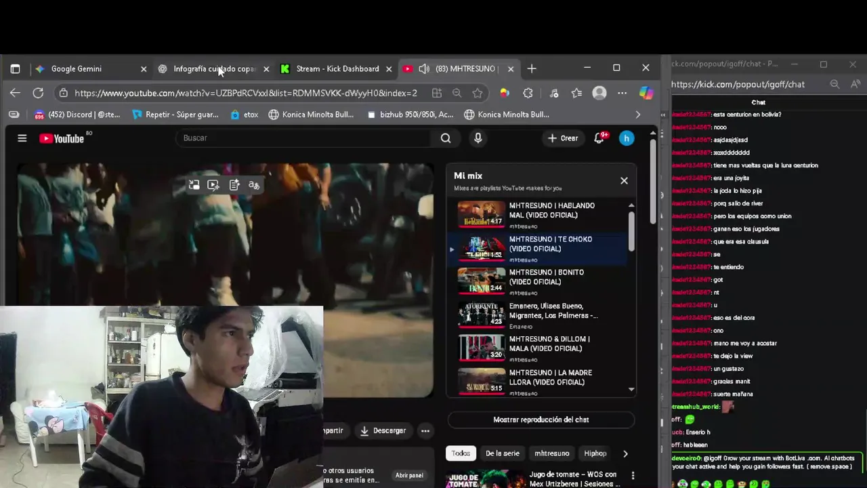Select MHTRESUNO | TE CHOKO playlist entry
Viewport: 867px width, 488px height.
(x=538, y=248)
